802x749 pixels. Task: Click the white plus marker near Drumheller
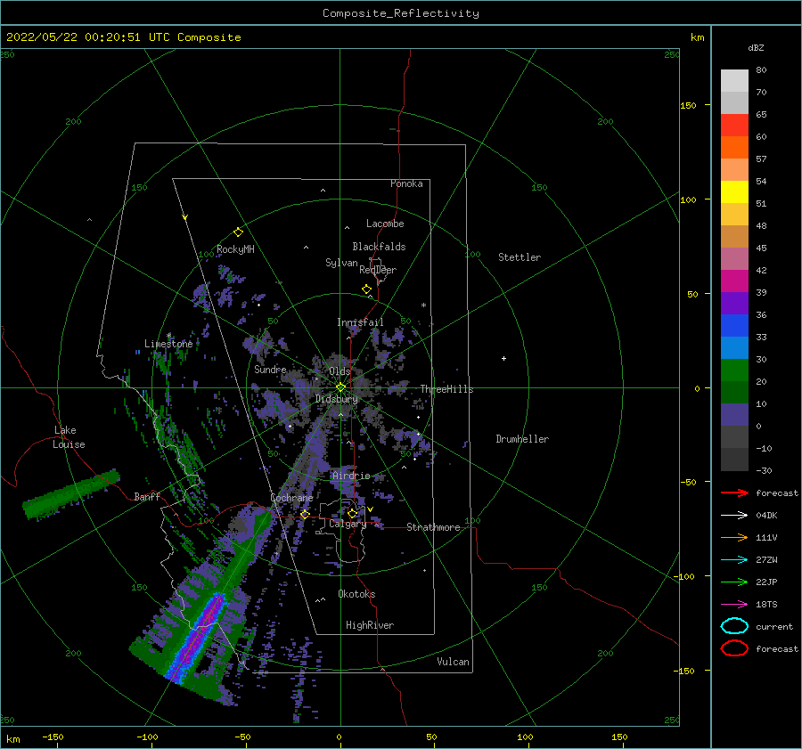tap(503, 358)
